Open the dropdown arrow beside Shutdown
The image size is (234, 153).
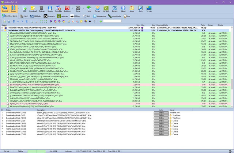72,9
